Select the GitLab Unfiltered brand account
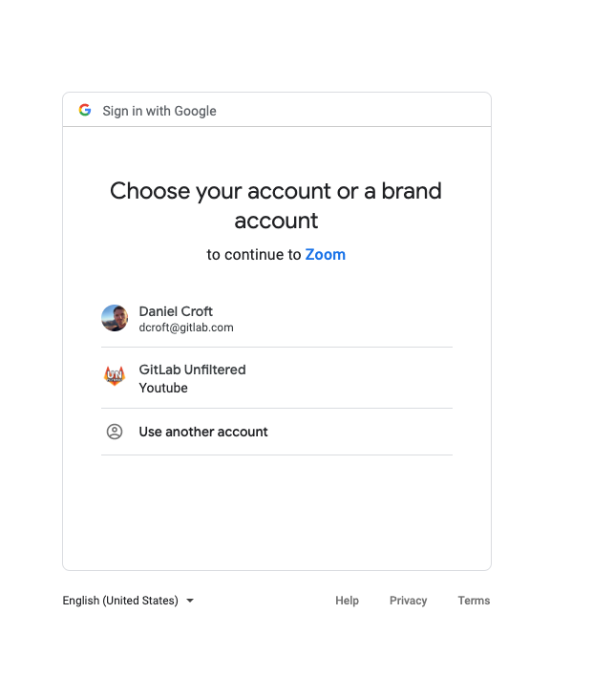Screen dimensions: 593x677 277,378
